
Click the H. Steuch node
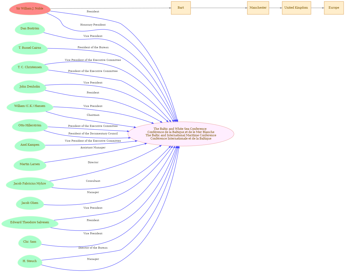pyautogui.click(x=30, y=261)
